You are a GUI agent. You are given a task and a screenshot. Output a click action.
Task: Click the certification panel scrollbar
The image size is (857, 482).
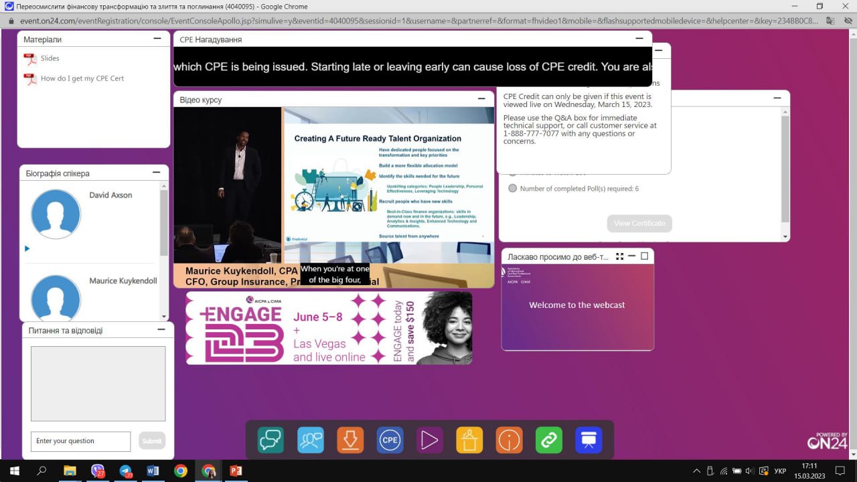[785, 169]
